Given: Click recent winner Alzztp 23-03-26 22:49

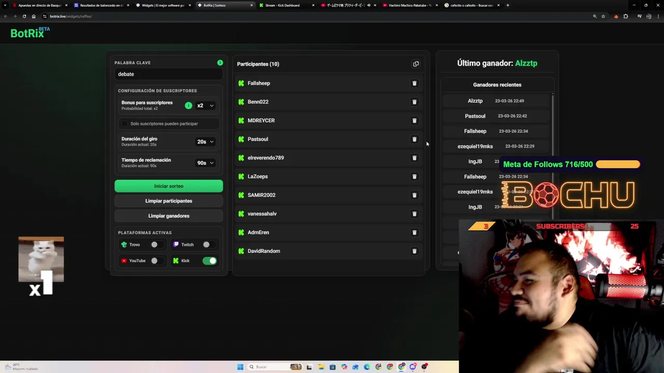Looking at the screenshot, I should (x=497, y=101).
